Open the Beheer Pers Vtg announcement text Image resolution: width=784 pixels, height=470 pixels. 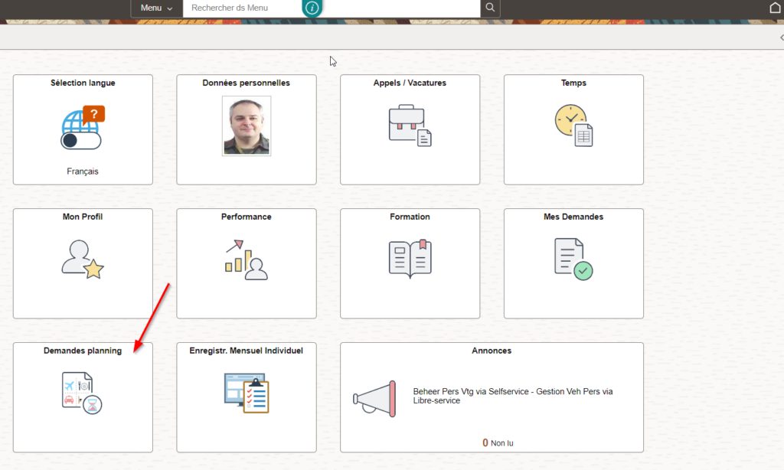click(x=512, y=395)
